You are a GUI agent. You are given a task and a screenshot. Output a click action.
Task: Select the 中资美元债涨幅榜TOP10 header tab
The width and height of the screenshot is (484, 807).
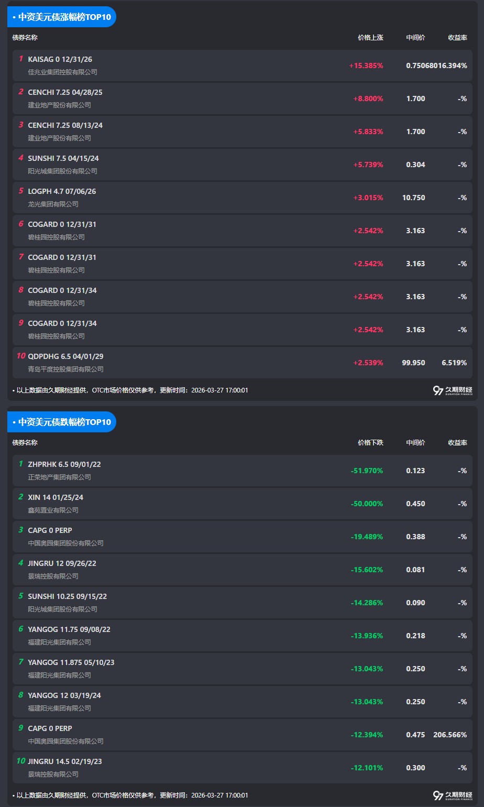(62, 17)
